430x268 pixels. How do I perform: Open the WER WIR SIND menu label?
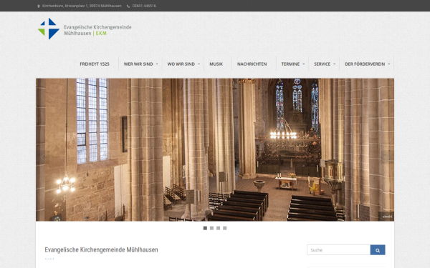[138, 64]
